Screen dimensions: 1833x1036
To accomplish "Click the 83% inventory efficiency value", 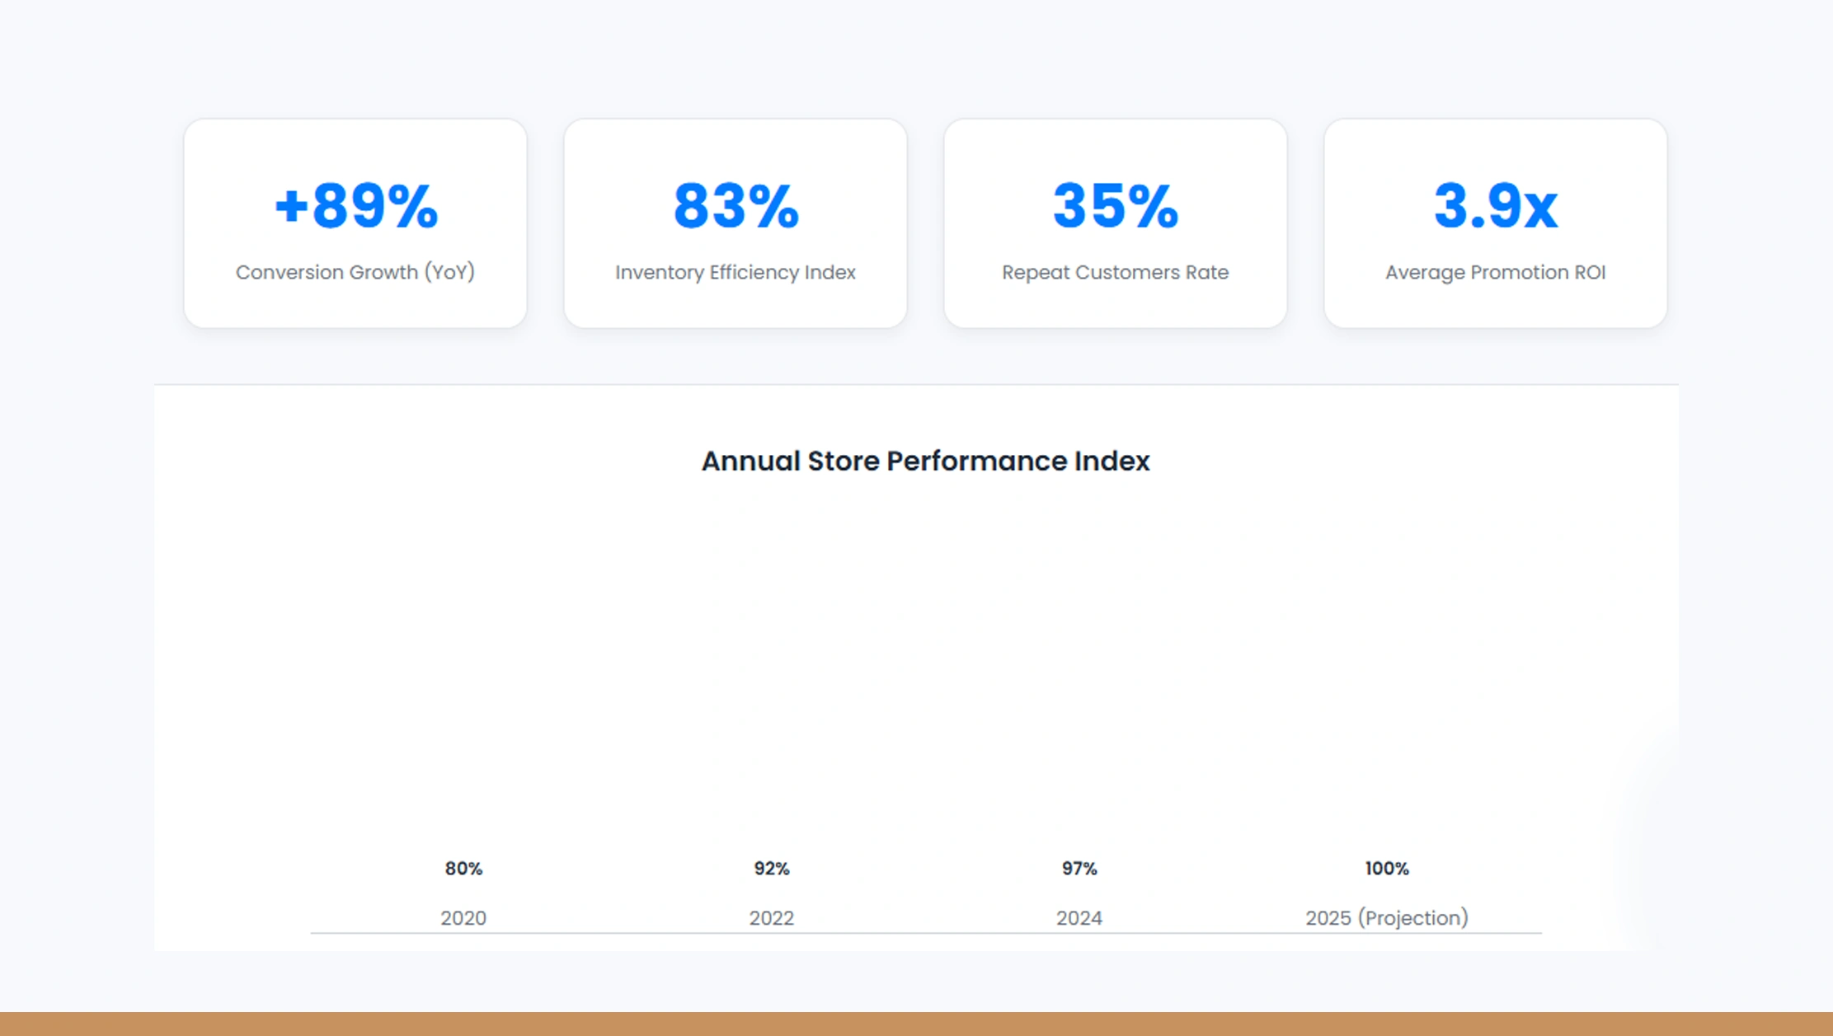I will (x=736, y=205).
